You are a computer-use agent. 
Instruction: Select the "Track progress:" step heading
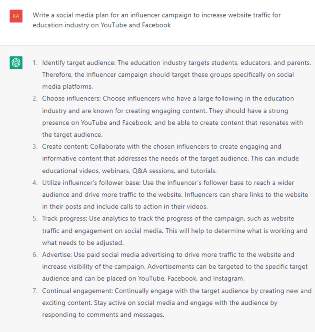[64, 219]
